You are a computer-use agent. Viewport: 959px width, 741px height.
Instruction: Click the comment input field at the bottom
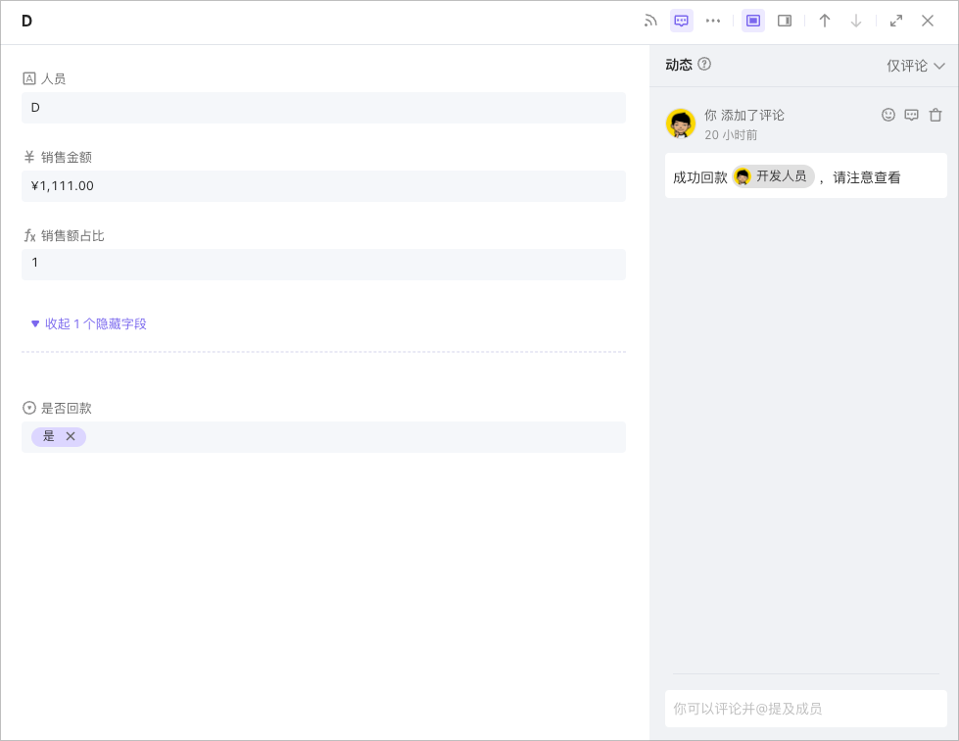tap(805, 709)
